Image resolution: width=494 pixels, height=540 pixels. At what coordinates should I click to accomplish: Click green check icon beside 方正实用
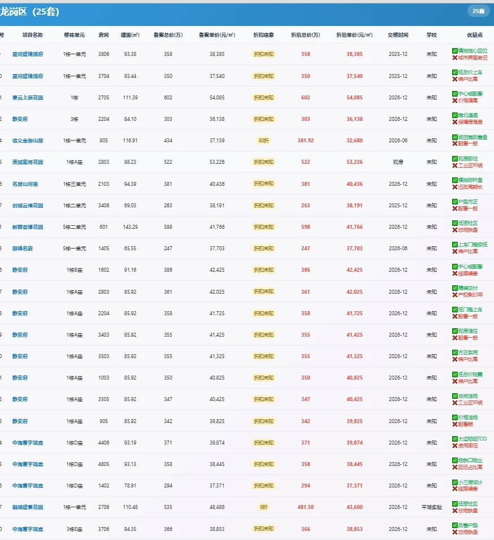pos(455,352)
